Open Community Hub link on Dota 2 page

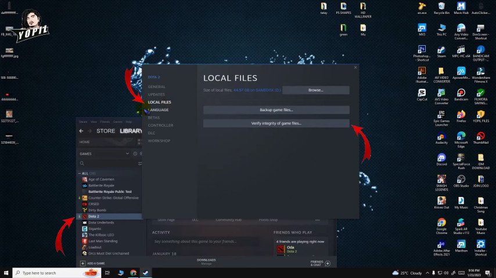pos(228,220)
